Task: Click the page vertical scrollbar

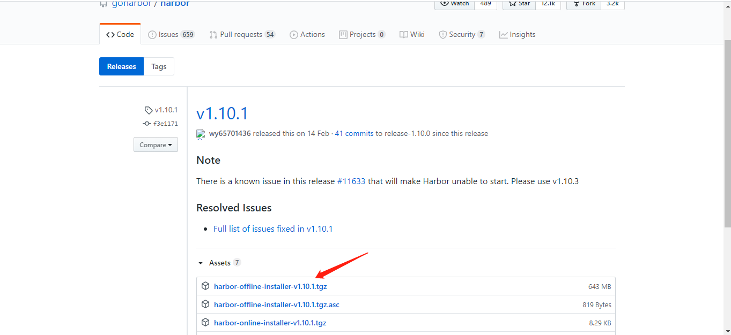Action: (727, 134)
